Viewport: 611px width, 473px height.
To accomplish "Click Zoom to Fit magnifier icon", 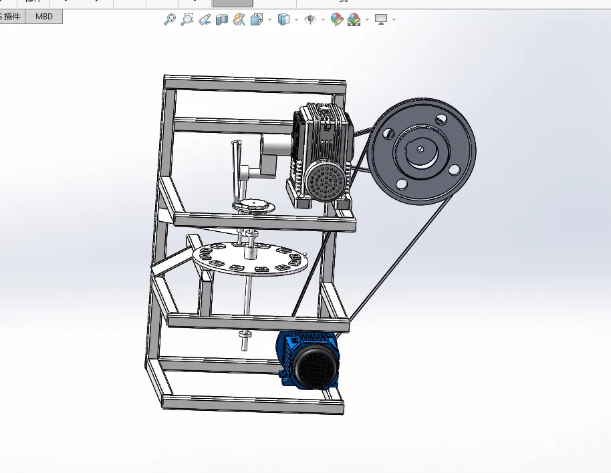I will (170, 19).
